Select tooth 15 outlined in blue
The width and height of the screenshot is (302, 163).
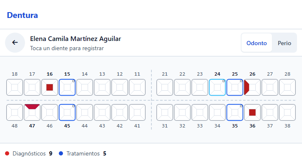tap(67, 87)
